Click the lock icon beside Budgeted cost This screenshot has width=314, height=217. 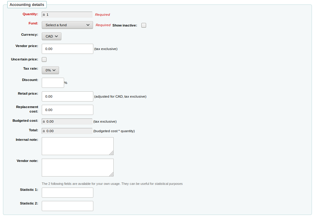44,121
